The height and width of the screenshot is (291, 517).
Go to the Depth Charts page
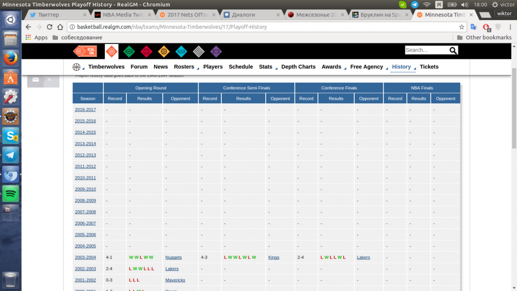click(298, 67)
